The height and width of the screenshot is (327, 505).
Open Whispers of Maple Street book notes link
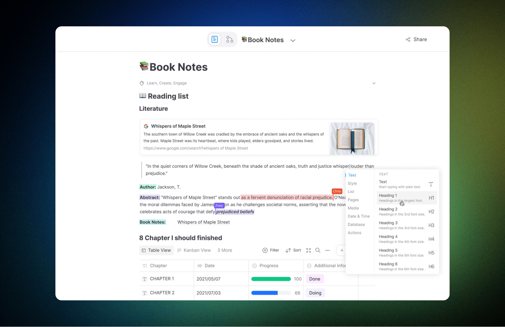tap(204, 222)
